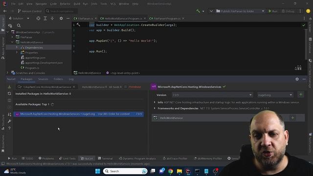Image resolution: width=313 pixels, height=176 pixels.
Task: Click the Windows Start button on taskbar
Action: tap(98, 171)
